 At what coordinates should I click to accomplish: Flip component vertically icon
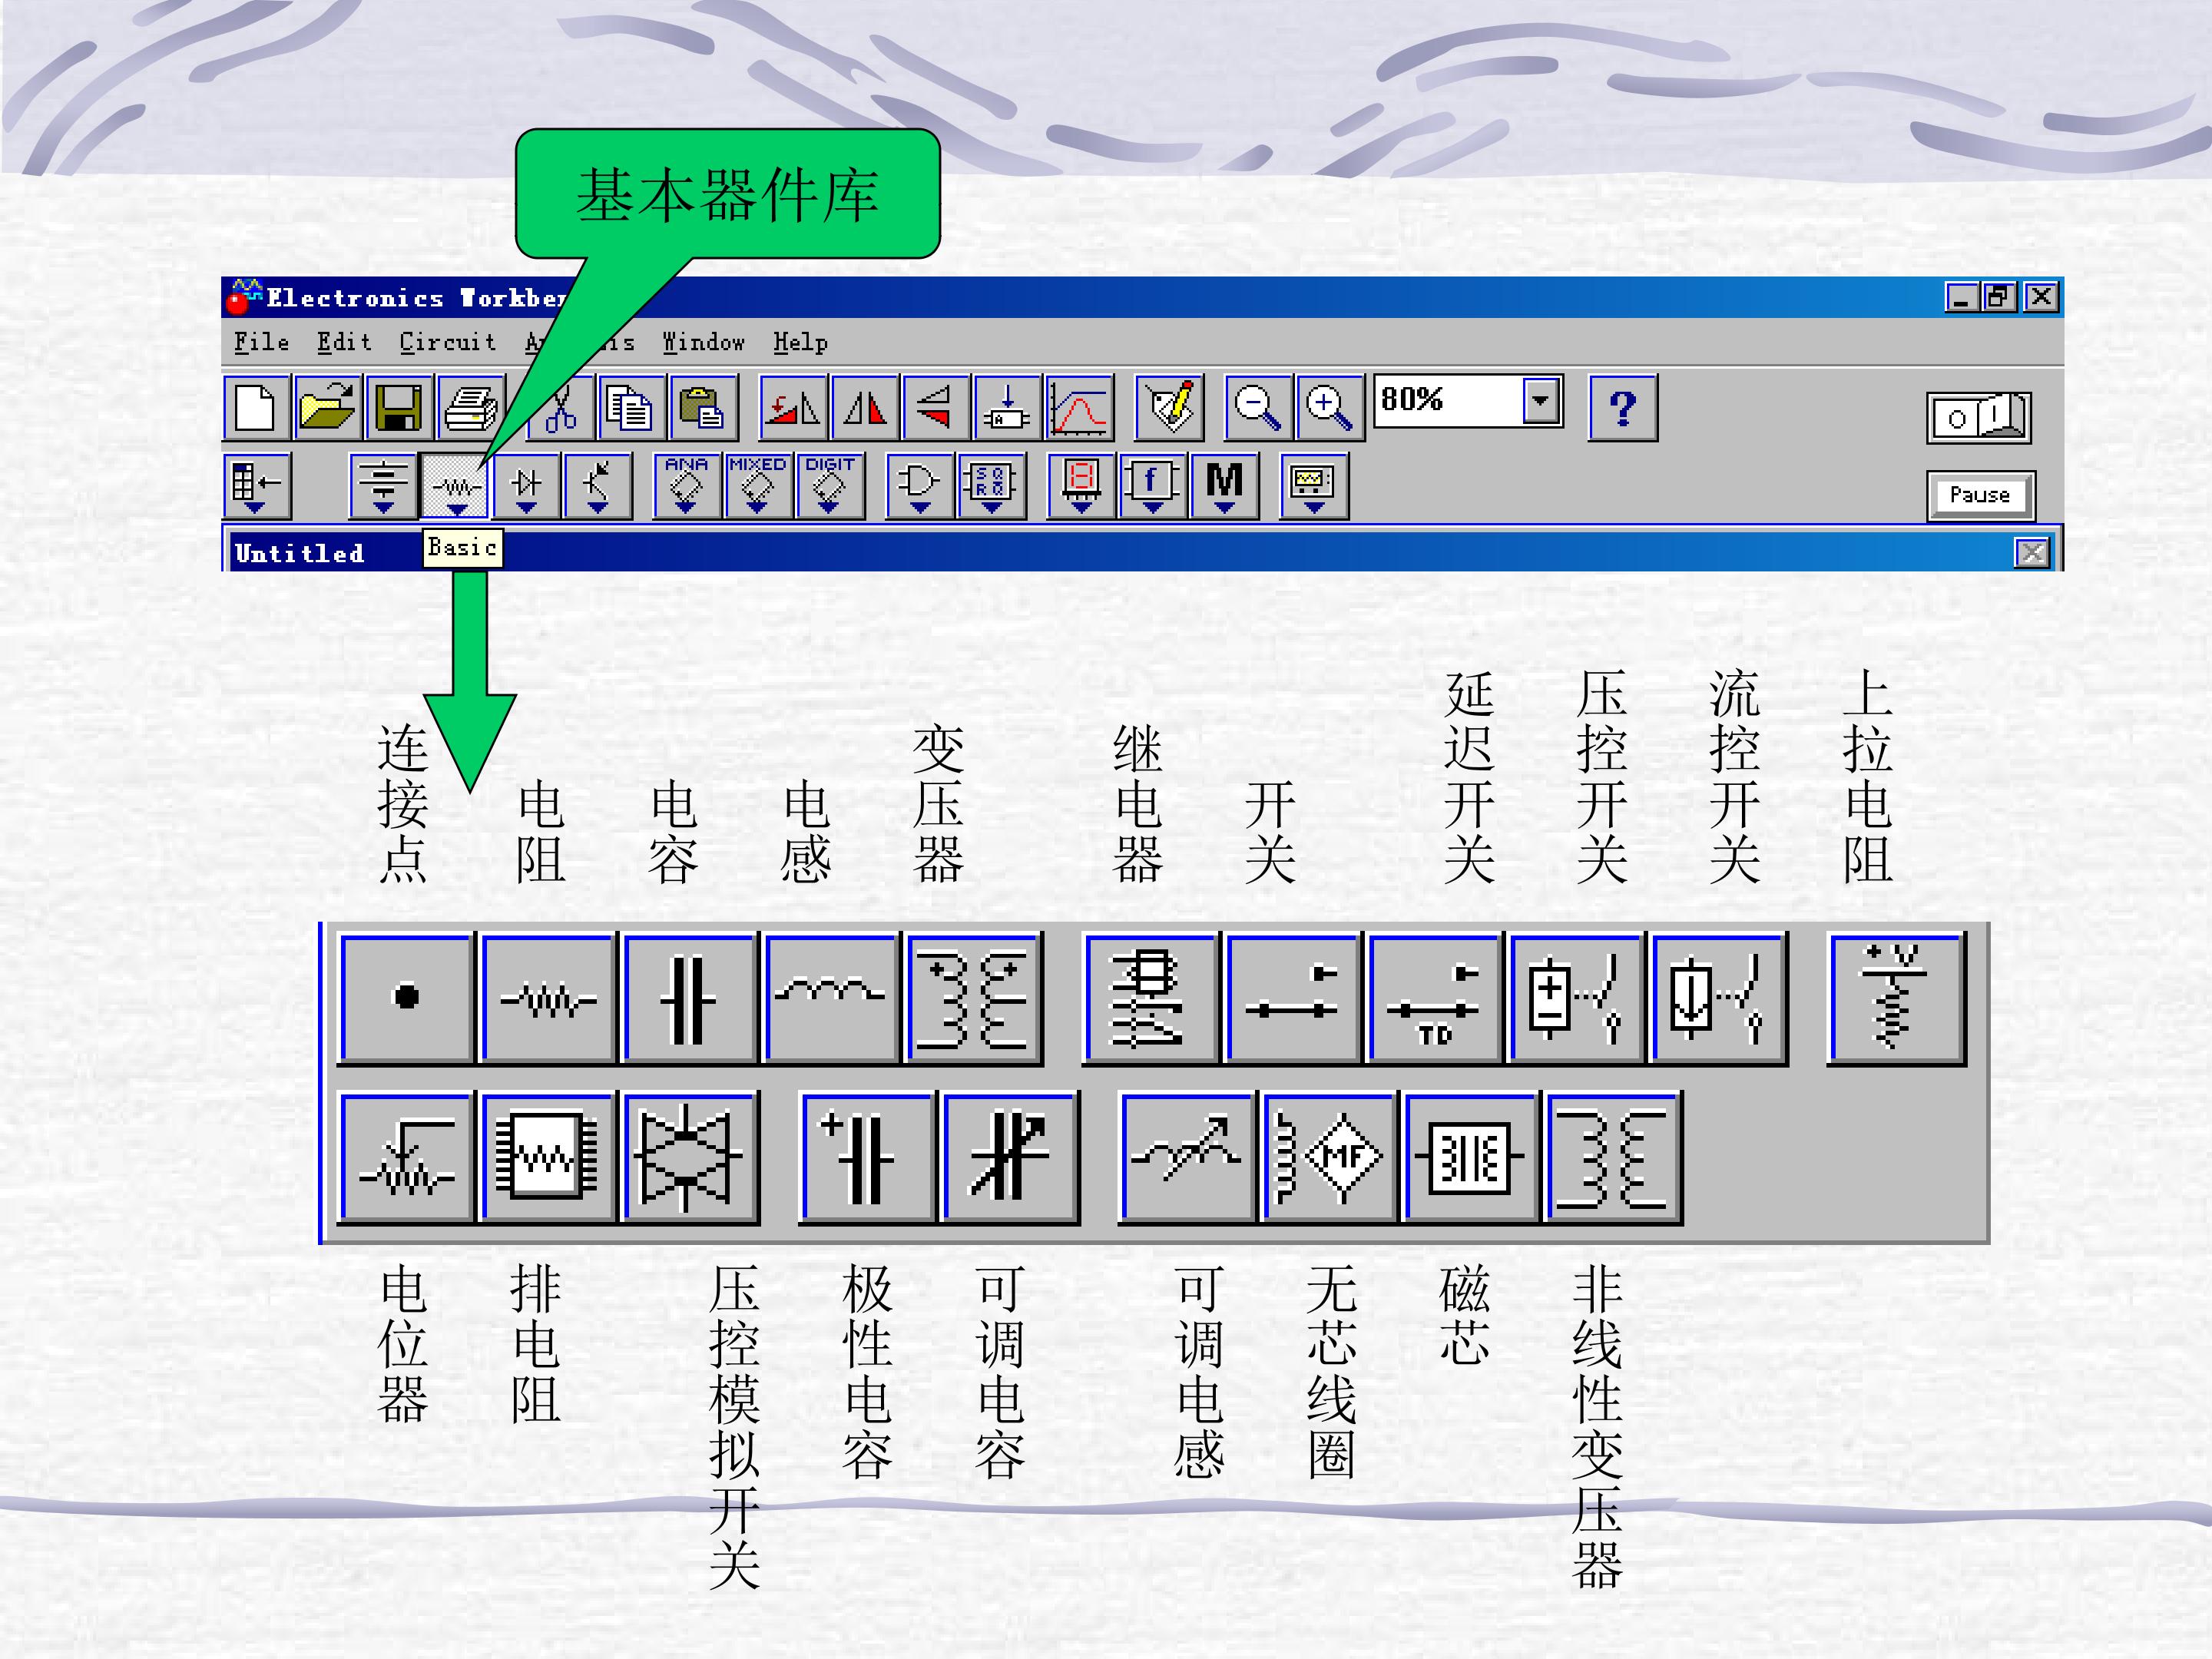[936, 408]
